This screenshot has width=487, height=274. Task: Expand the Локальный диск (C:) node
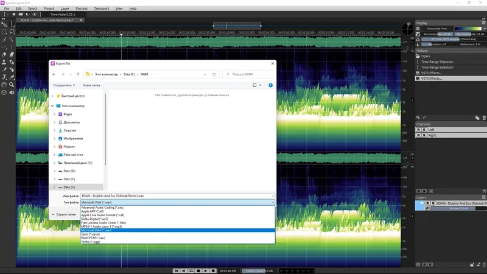tap(54, 163)
